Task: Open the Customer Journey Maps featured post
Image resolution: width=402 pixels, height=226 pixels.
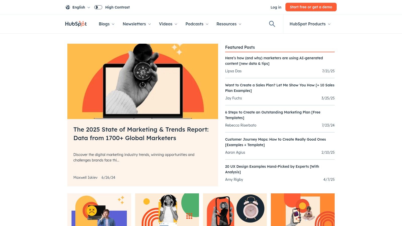Action: [276, 142]
